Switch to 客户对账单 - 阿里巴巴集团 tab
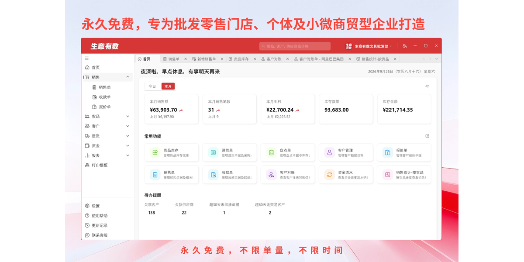Viewport: 524px width, 262px height. tap(321, 59)
